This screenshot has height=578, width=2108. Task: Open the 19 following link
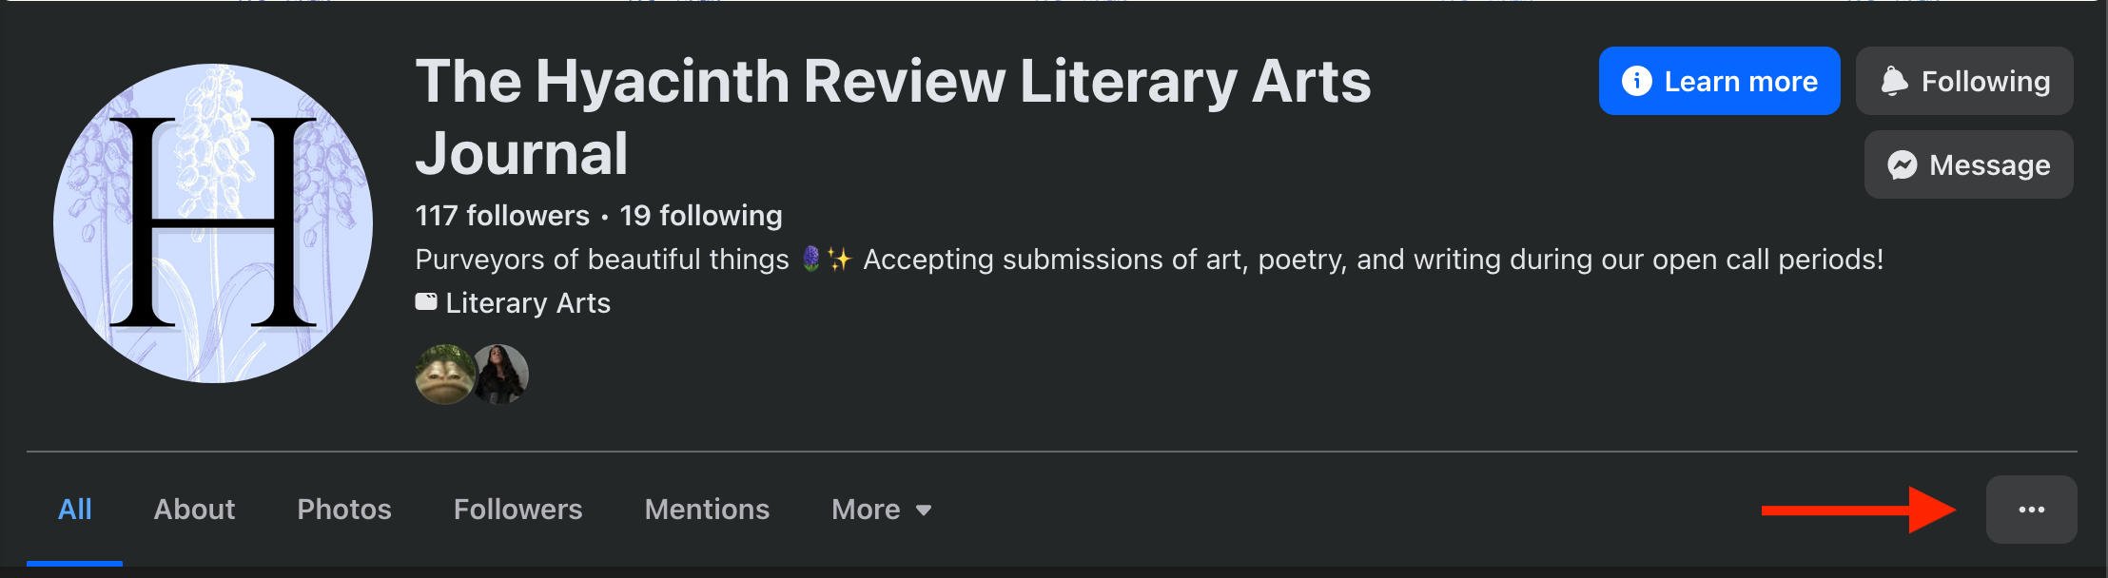click(x=701, y=216)
